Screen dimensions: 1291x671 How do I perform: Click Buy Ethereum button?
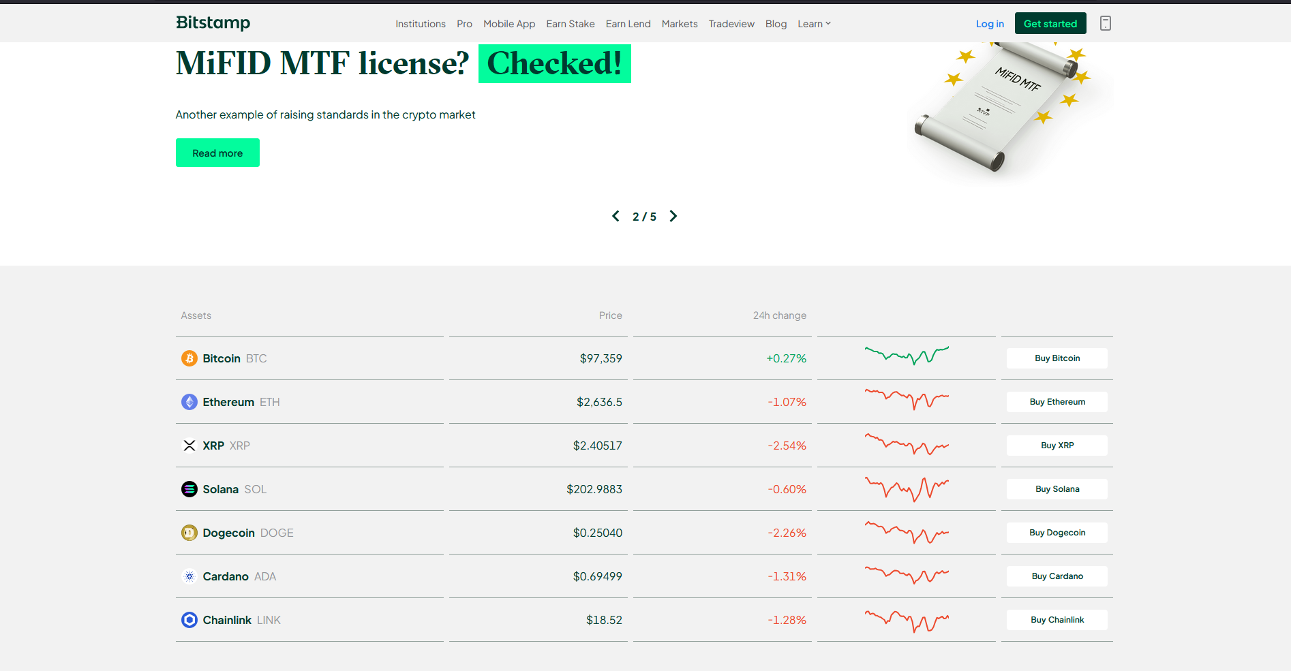(1057, 402)
